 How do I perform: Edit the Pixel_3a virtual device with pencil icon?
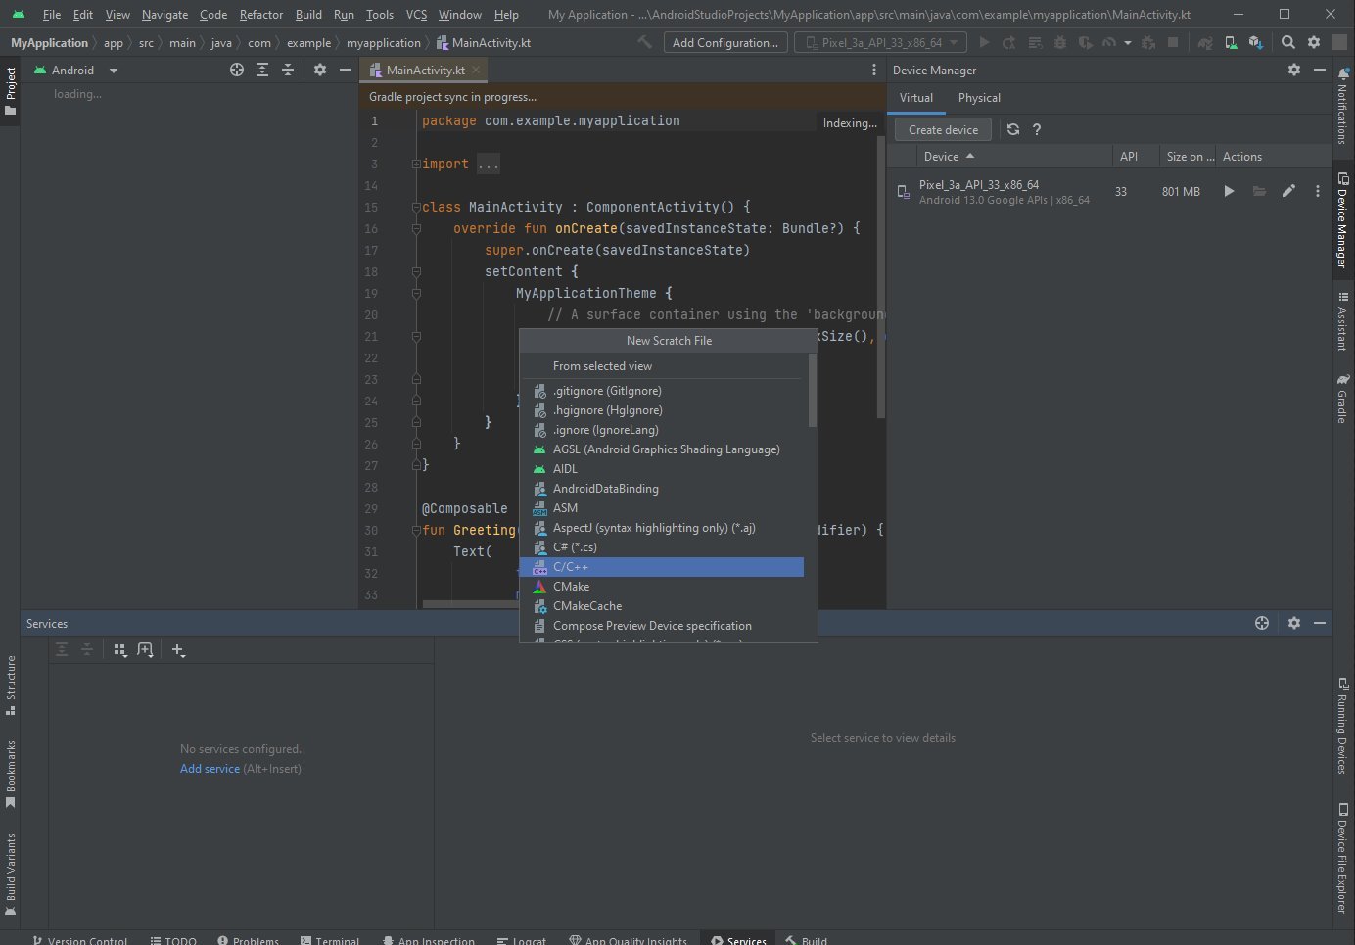click(1288, 192)
